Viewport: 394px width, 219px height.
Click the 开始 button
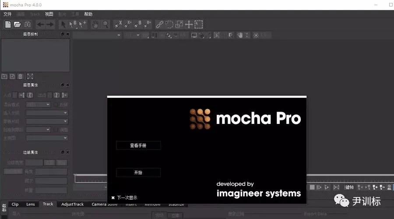[x=138, y=173]
